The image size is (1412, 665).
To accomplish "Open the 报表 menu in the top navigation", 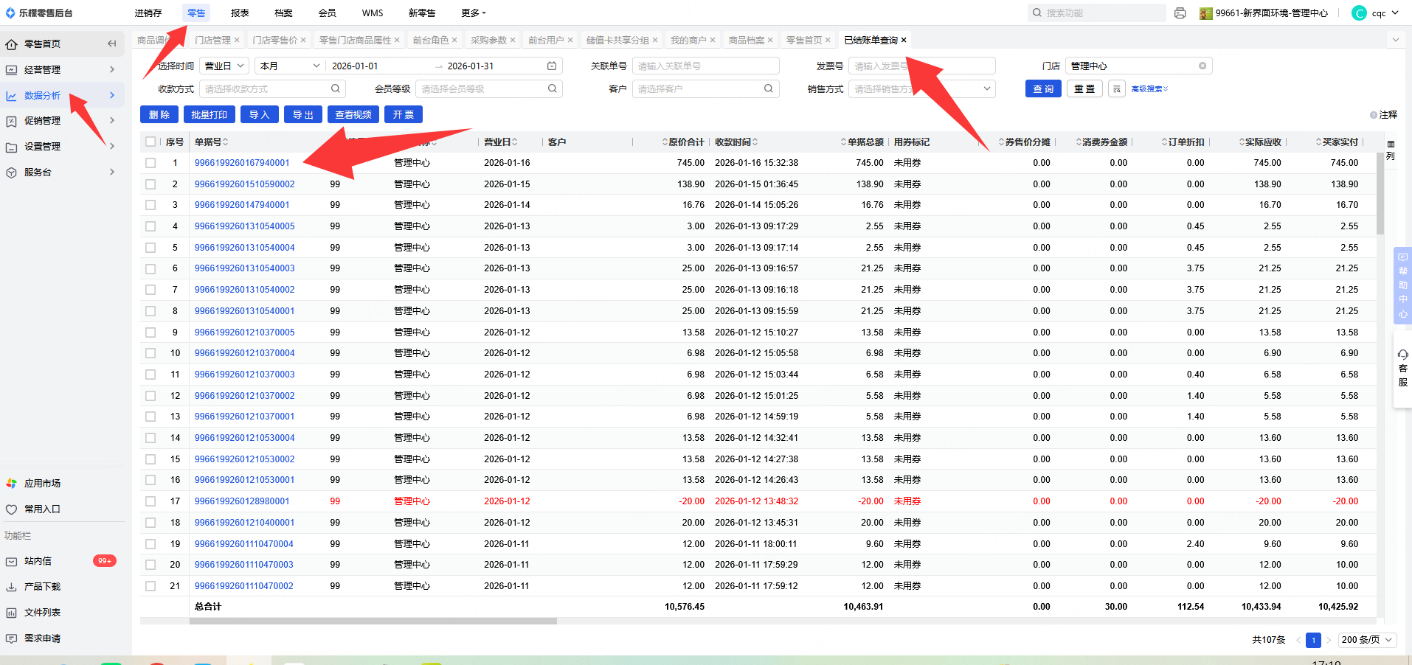I will tap(240, 13).
